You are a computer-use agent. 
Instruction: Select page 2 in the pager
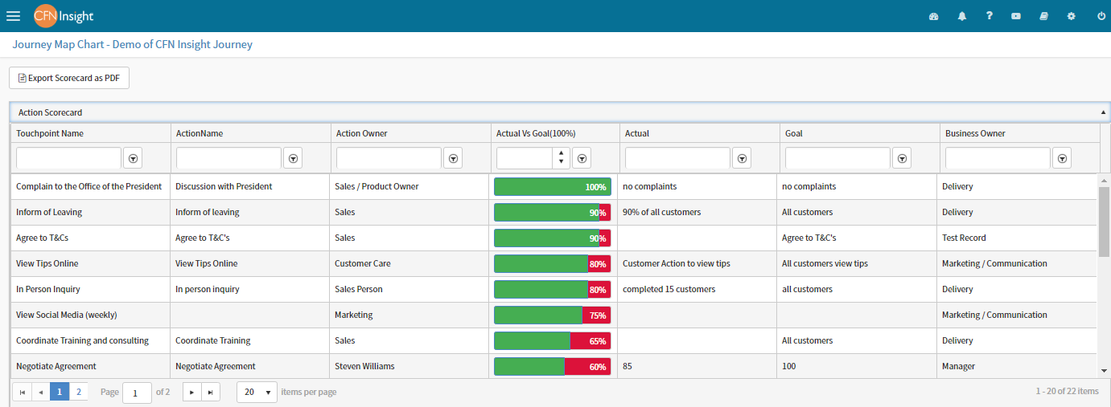point(79,392)
